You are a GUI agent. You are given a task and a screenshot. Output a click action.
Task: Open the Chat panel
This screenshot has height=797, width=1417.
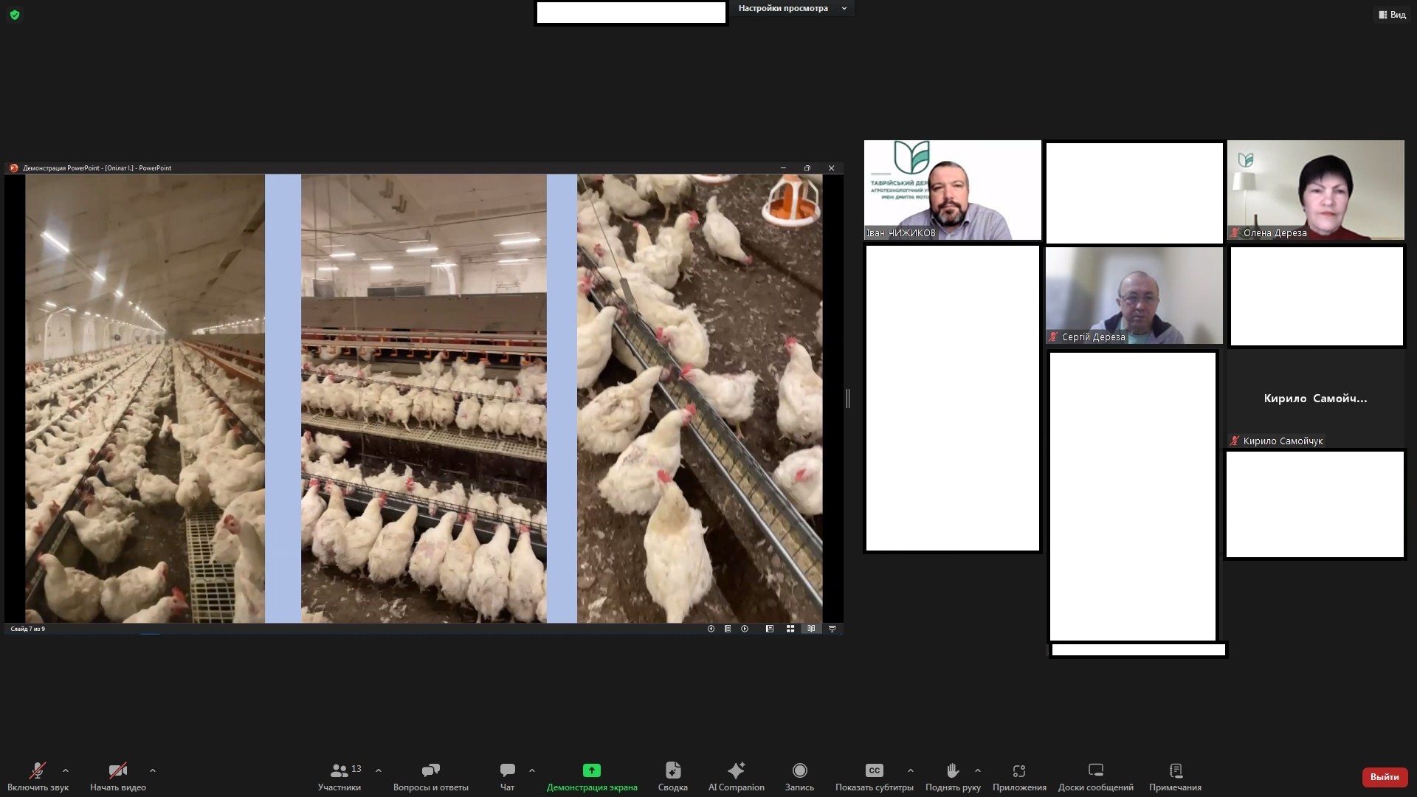coord(507,771)
